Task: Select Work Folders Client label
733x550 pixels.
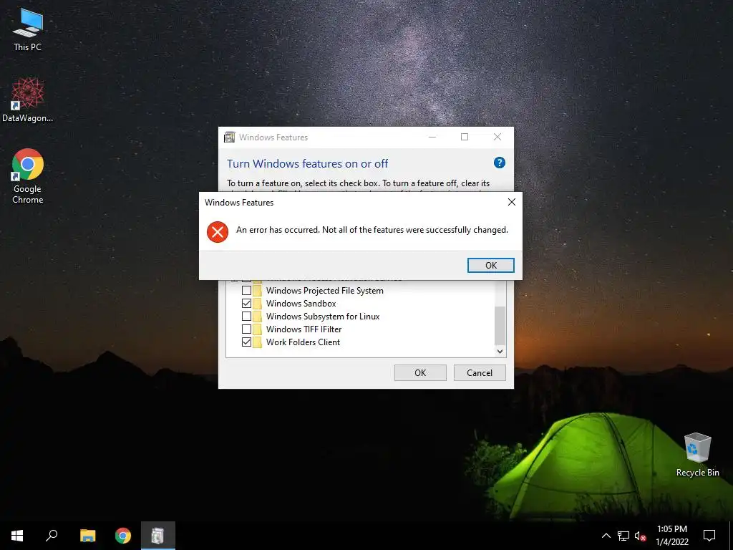Action: click(303, 342)
